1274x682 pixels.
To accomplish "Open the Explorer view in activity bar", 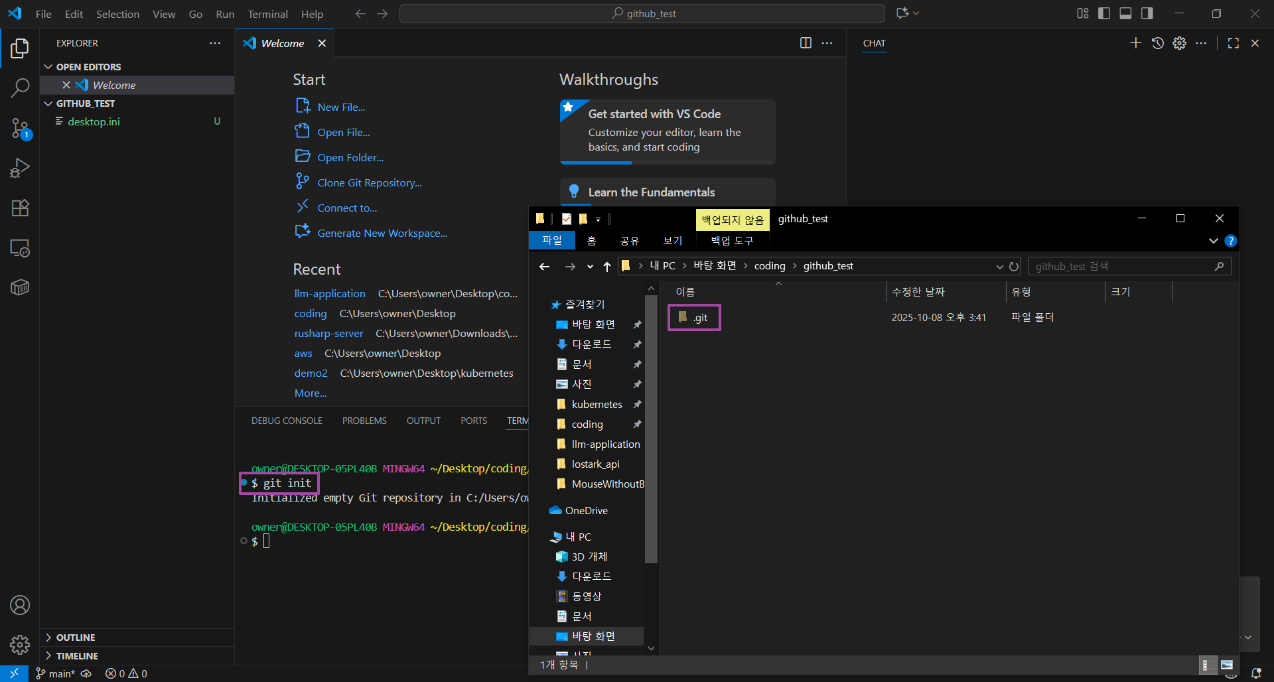I will click(x=20, y=48).
